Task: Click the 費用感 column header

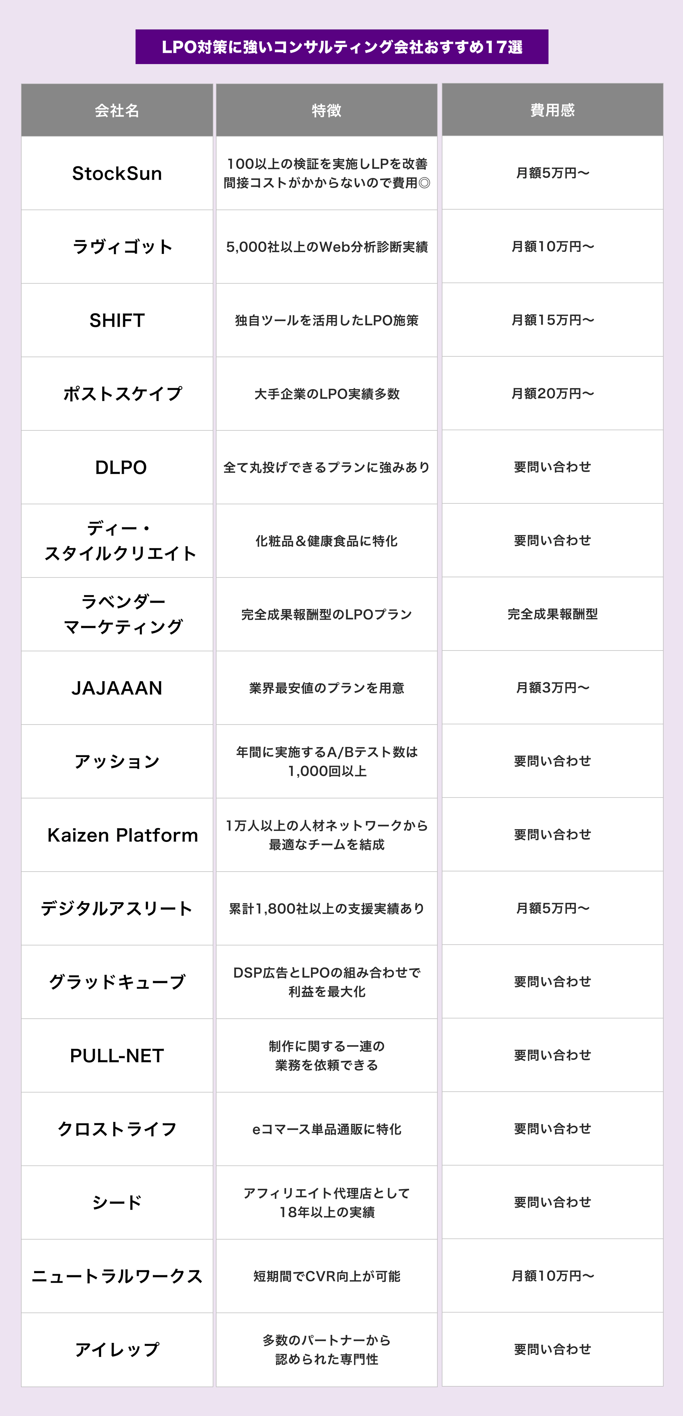Action: point(552,111)
